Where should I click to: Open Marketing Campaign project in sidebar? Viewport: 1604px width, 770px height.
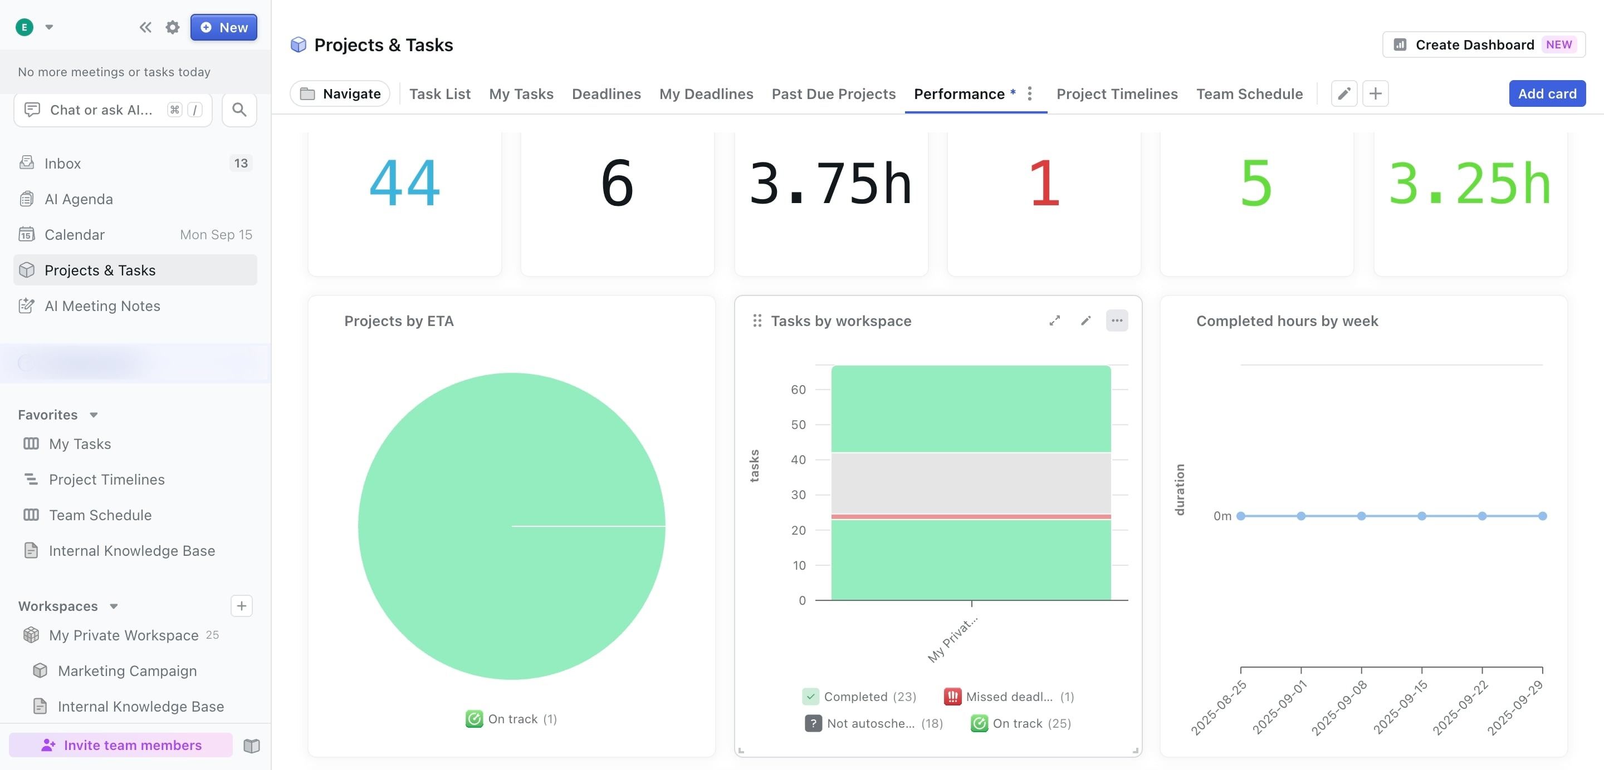pyautogui.click(x=127, y=671)
